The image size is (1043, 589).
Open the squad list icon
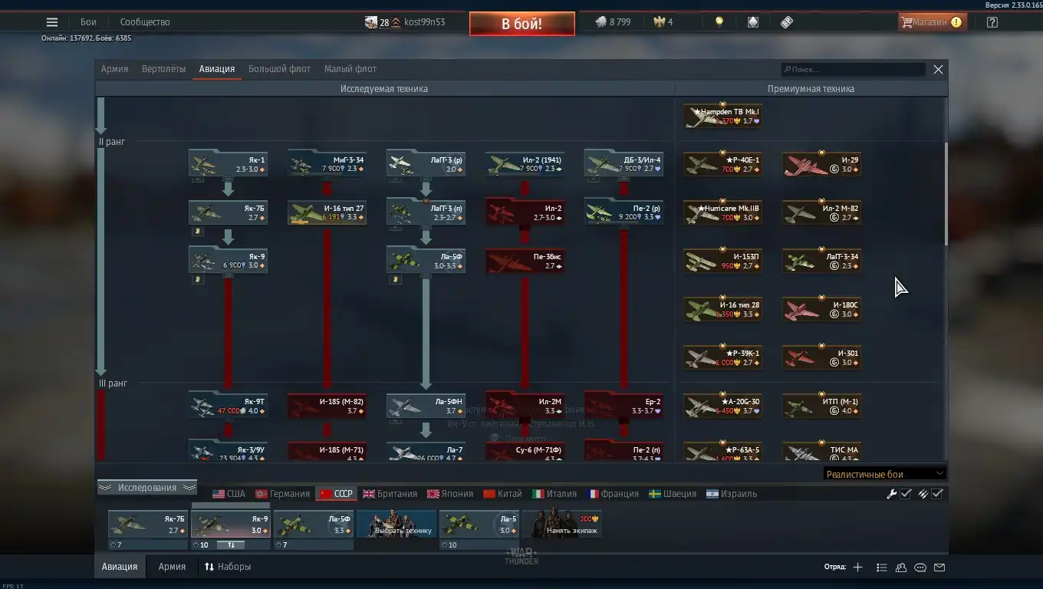click(x=882, y=568)
